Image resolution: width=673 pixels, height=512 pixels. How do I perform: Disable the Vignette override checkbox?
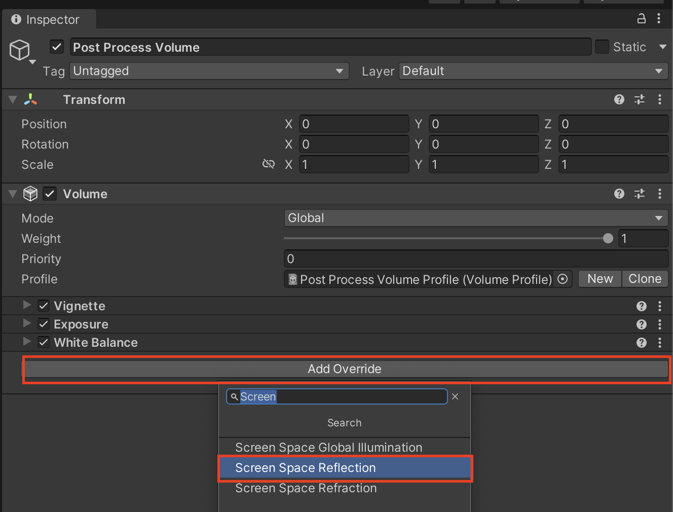click(x=44, y=306)
